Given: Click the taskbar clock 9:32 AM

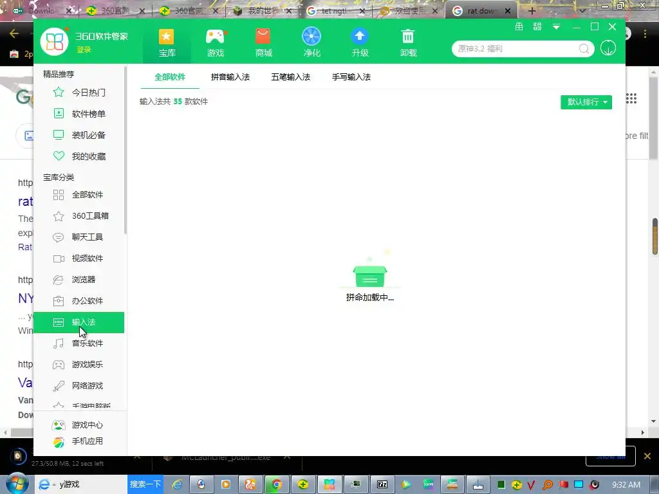Looking at the screenshot, I should click(x=626, y=485).
